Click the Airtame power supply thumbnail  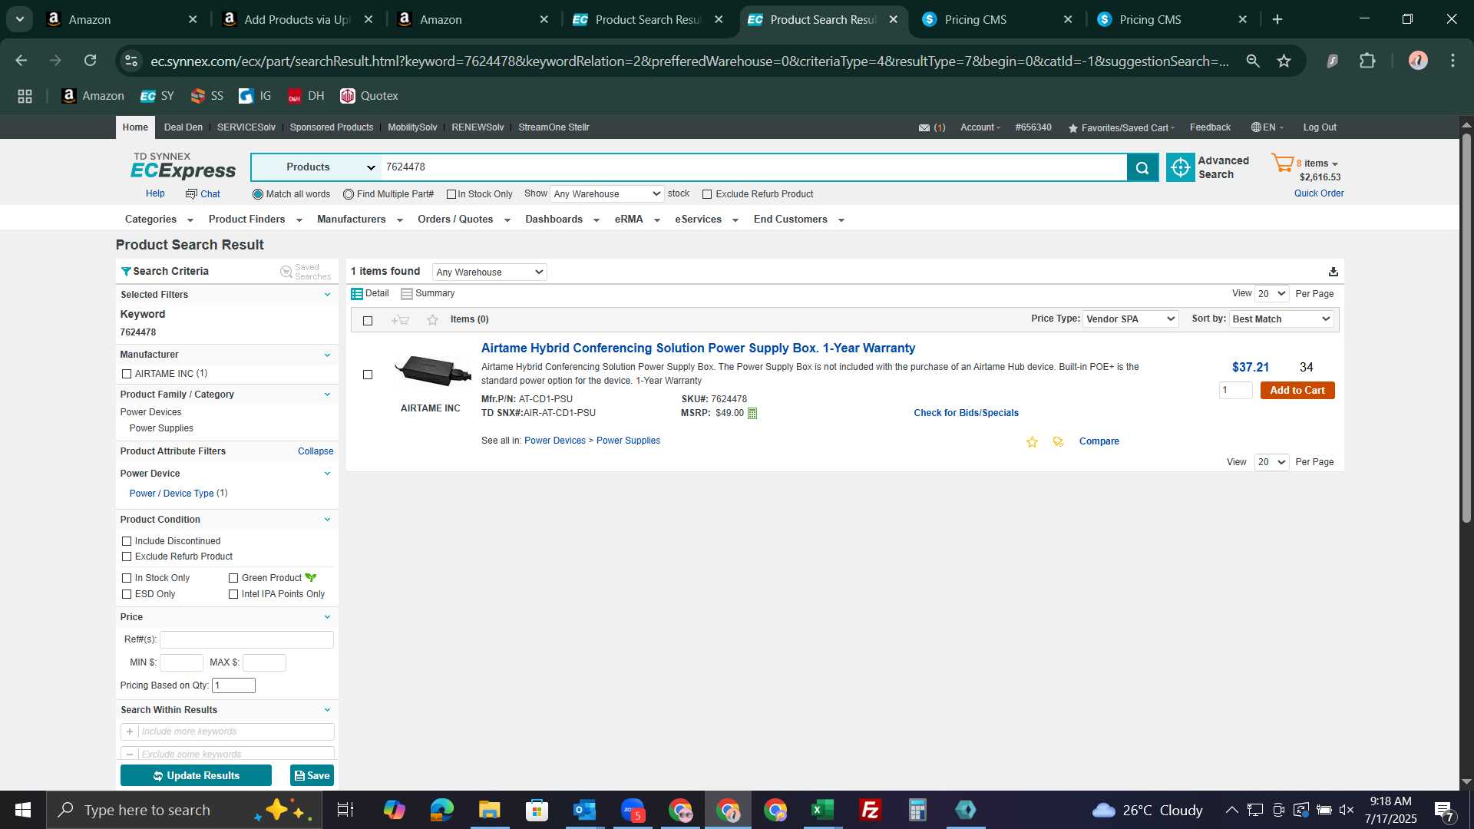click(x=432, y=372)
